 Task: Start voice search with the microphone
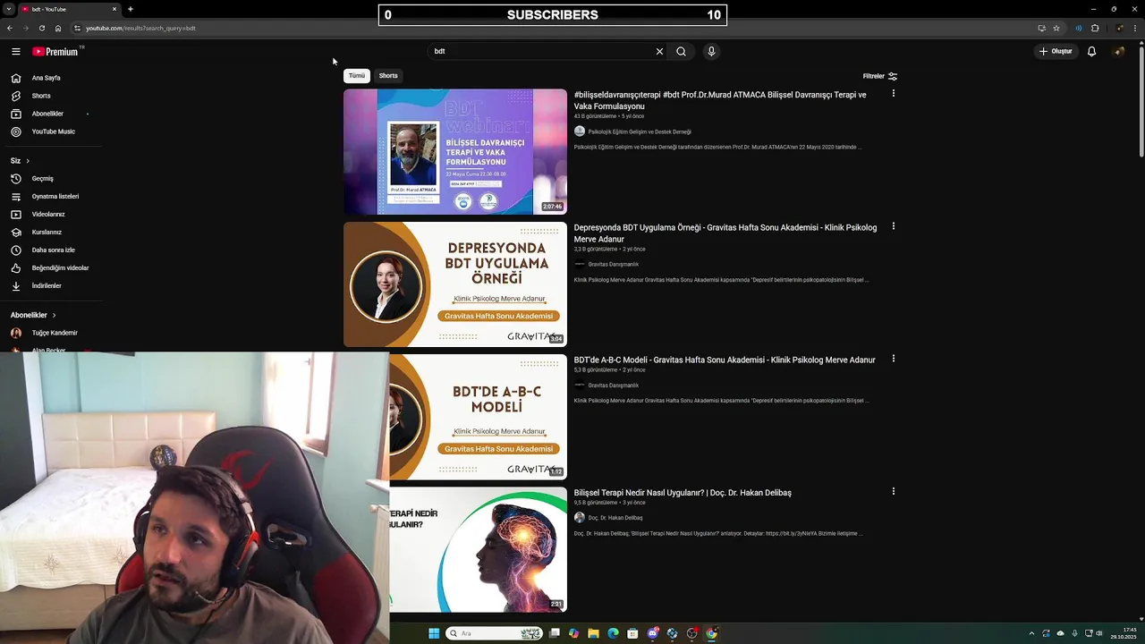[x=711, y=51]
